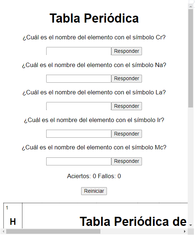Click Responder for the Na question
The height and width of the screenshot is (235, 195).
(x=127, y=79)
